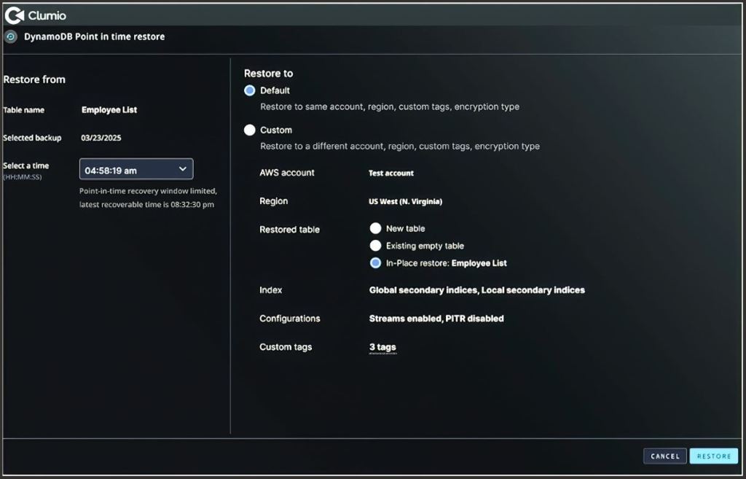Viewport: 746px width, 479px height.
Task: Select the Custom restore option
Action: tap(250, 130)
